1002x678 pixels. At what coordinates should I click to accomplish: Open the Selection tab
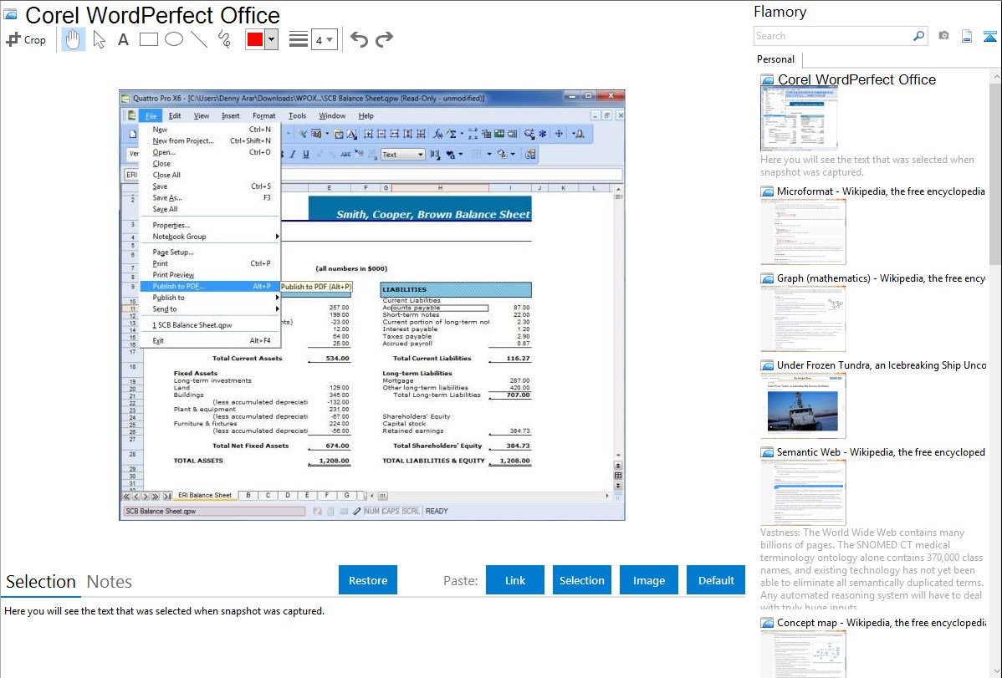pyautogui.click(x=41, y=582)
